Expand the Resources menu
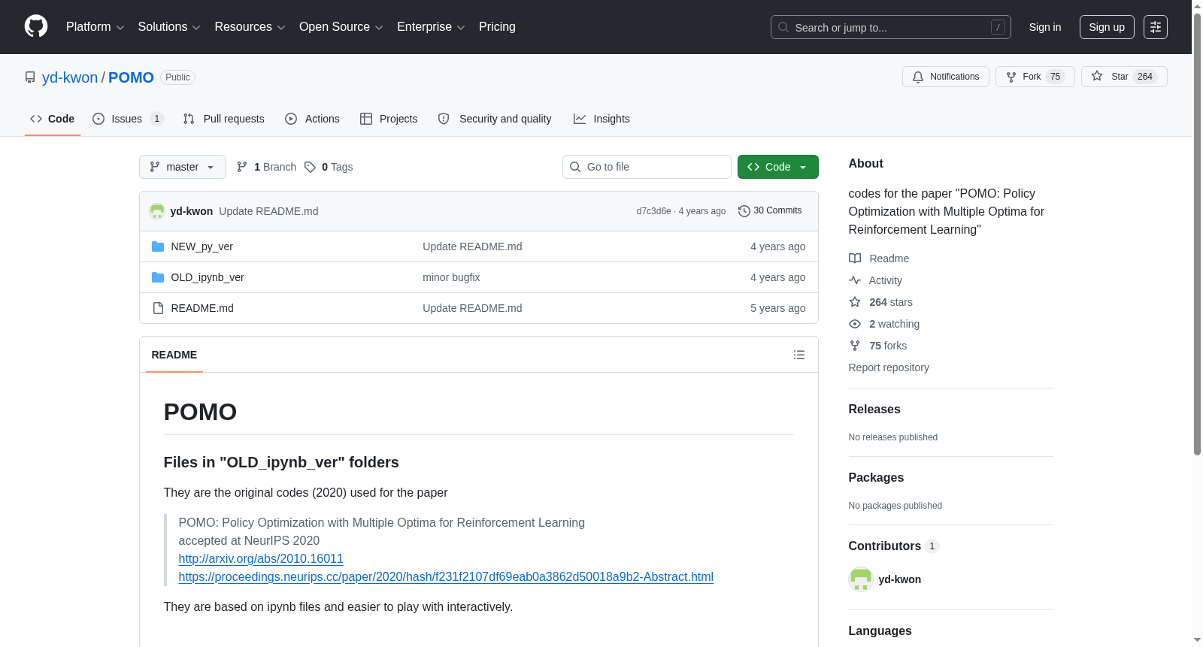This screenshot has height=647, width=1203. pyautogui.click(x=250, y=27)
